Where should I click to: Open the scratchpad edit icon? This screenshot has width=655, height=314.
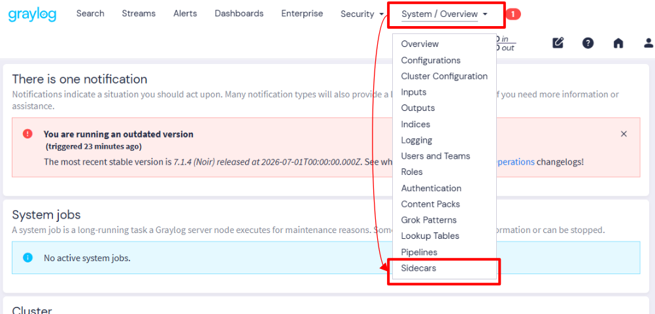pyautogui.click(x=558, y=43)
